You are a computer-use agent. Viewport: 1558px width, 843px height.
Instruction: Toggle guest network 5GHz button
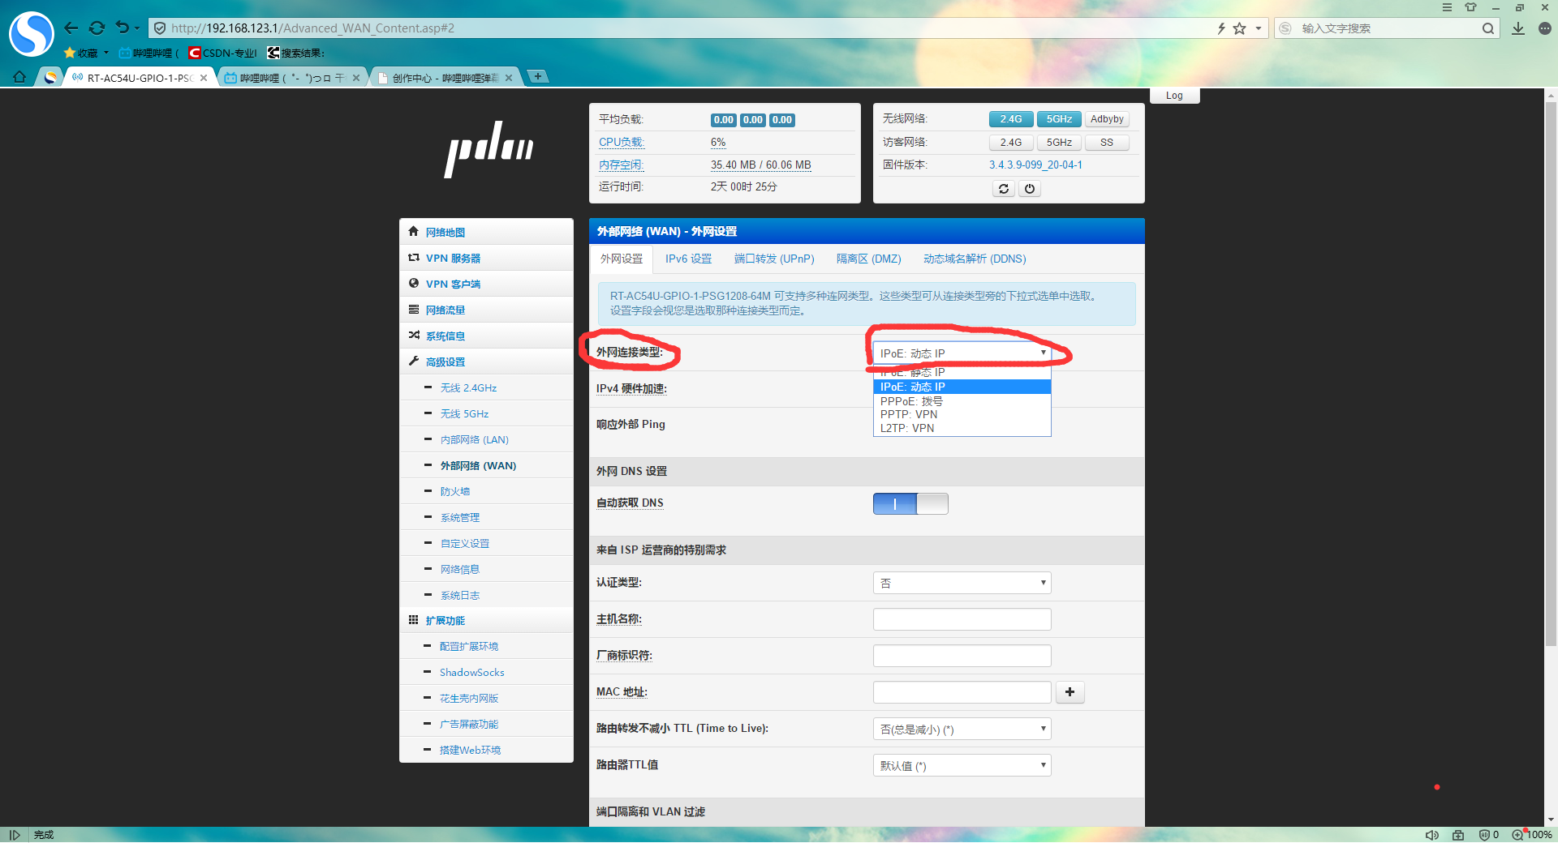pyautogui.click(x=1059, y=143)
